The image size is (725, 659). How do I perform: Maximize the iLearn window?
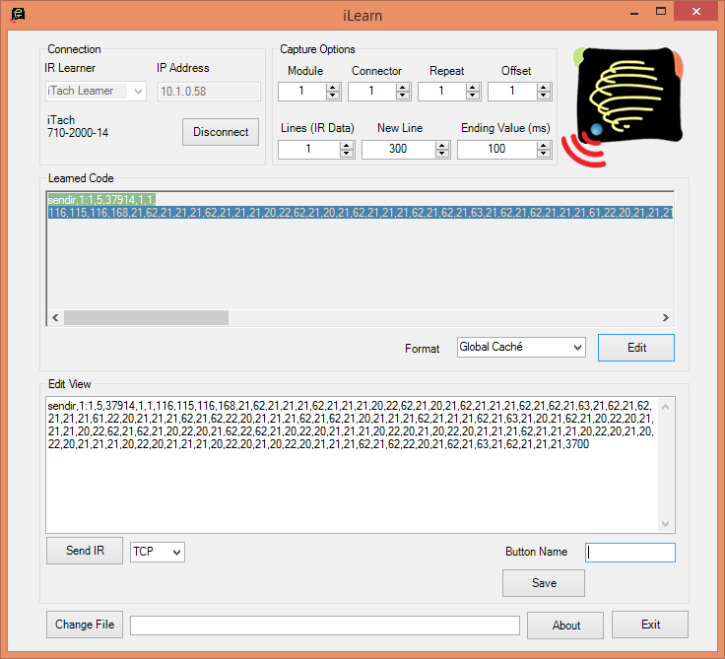pyautogui.click(x=661, y=12)
